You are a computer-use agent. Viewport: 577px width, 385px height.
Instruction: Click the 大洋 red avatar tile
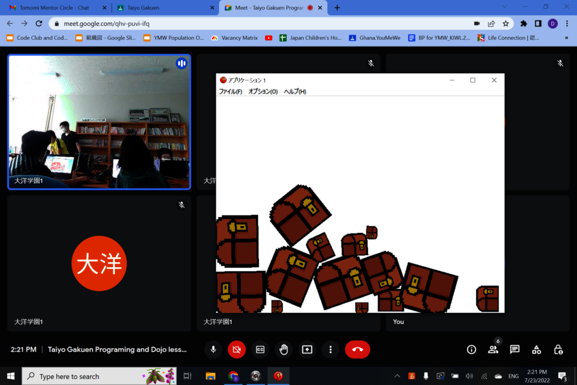tap(99, 263)
